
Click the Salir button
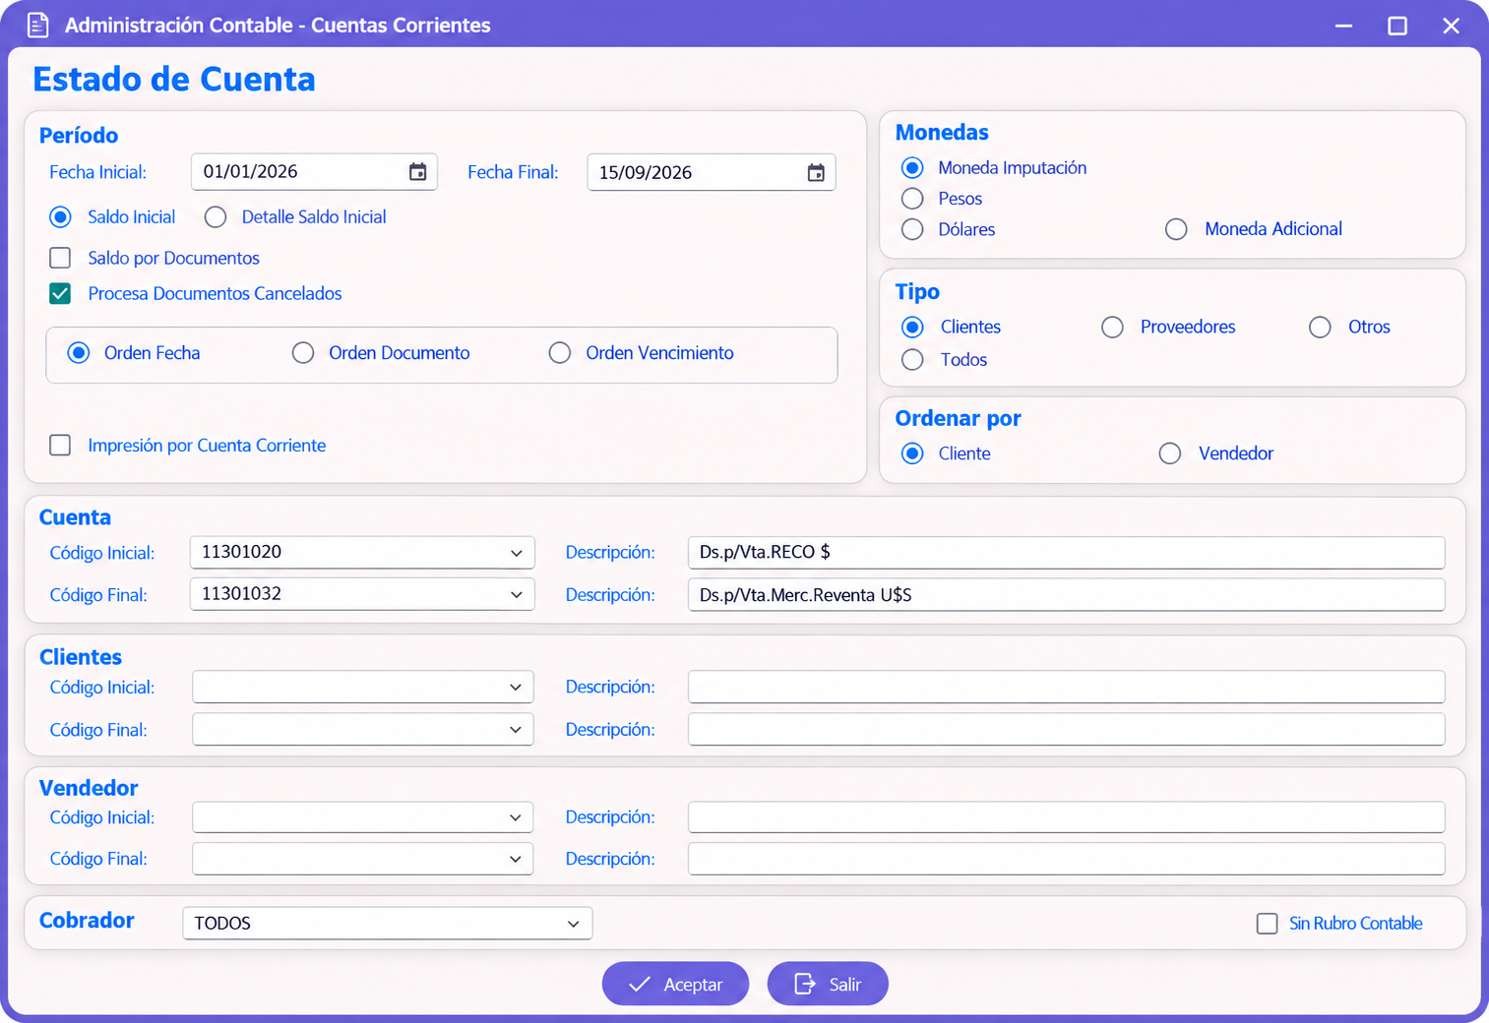click(828, 984)
